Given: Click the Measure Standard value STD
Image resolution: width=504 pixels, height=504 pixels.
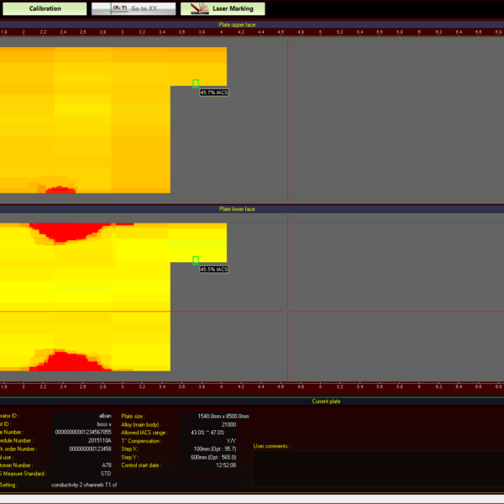Looking at the screenshot, I should pyautogui.click(x=81, y=474).
